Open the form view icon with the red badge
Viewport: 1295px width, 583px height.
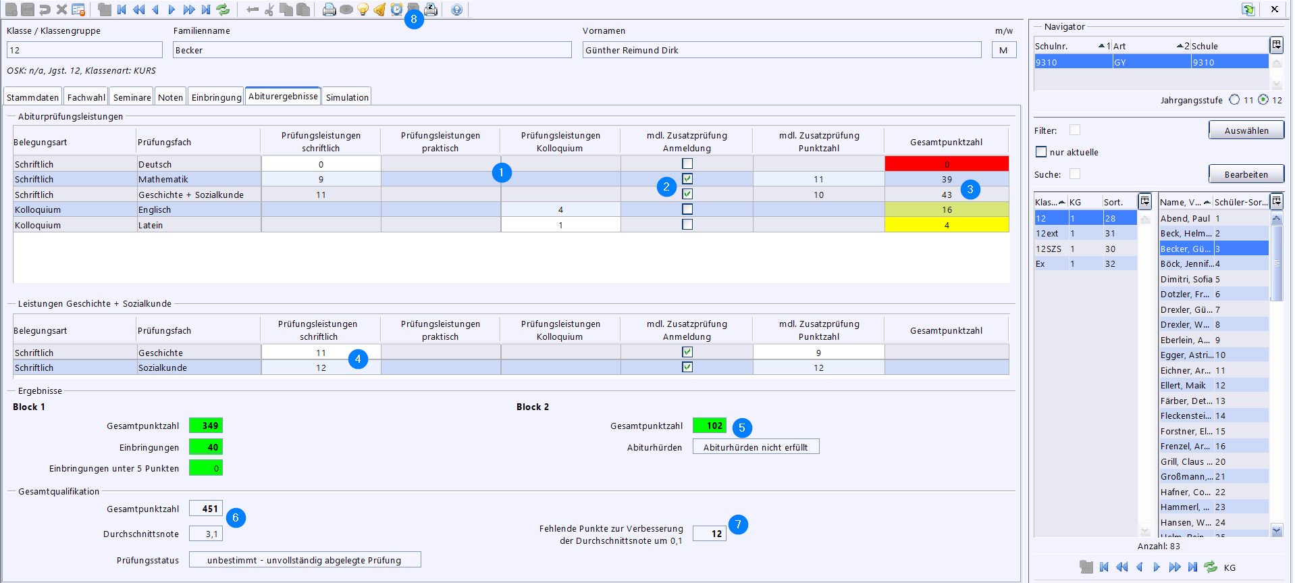(78, 9)
